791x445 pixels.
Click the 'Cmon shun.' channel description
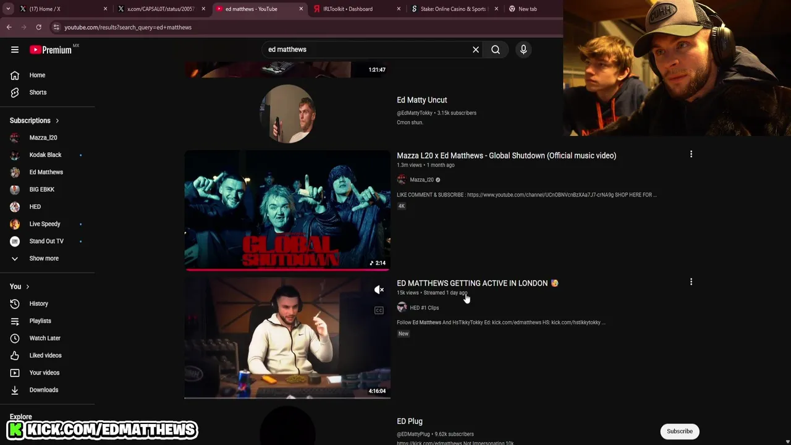tap(410, 122)
